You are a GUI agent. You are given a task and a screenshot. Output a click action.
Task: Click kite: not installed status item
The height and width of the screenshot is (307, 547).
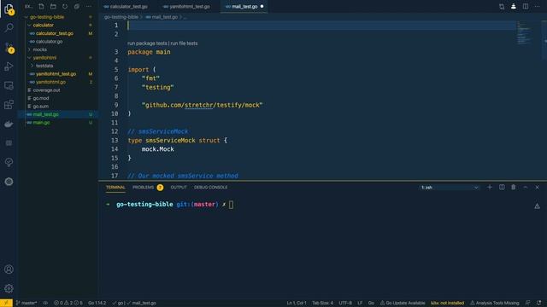click(x=448, y=303)
